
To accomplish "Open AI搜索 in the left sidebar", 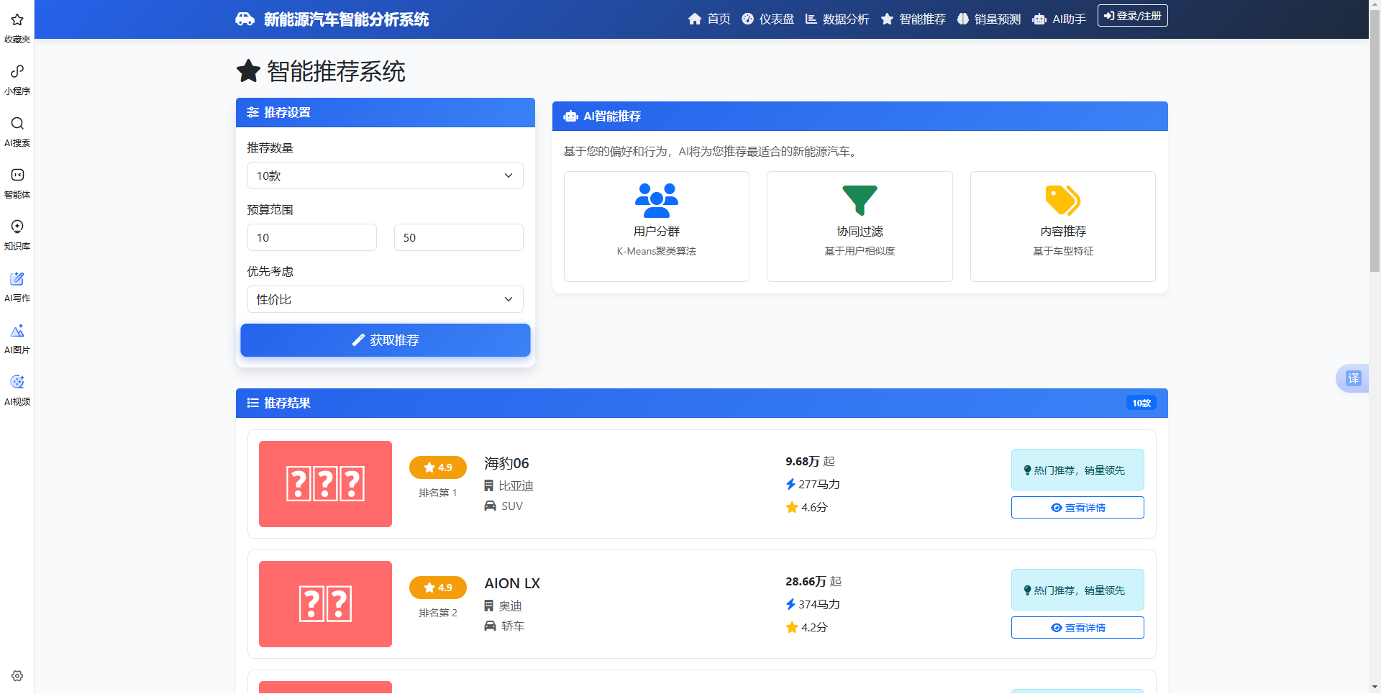I will tap(17, 123).
